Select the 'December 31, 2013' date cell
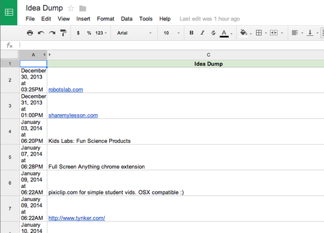Screen dimensions: 324x233 pyautogui.click(x=34, y=106)
